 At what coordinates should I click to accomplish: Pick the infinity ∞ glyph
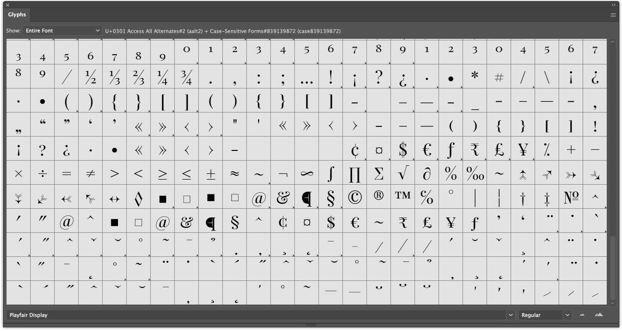tap(307, 173)
